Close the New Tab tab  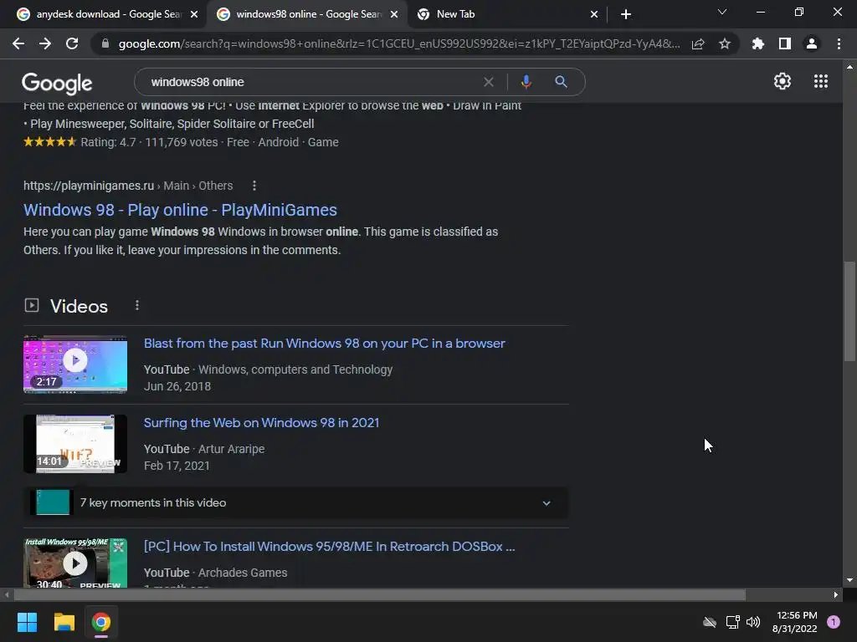pyautogui.click(x=594, y=14)
